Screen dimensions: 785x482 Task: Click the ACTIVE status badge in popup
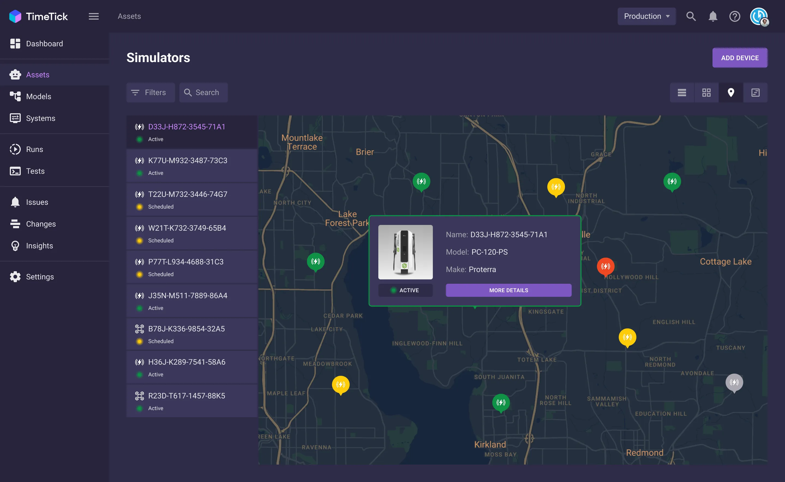[x=405, y=290]
